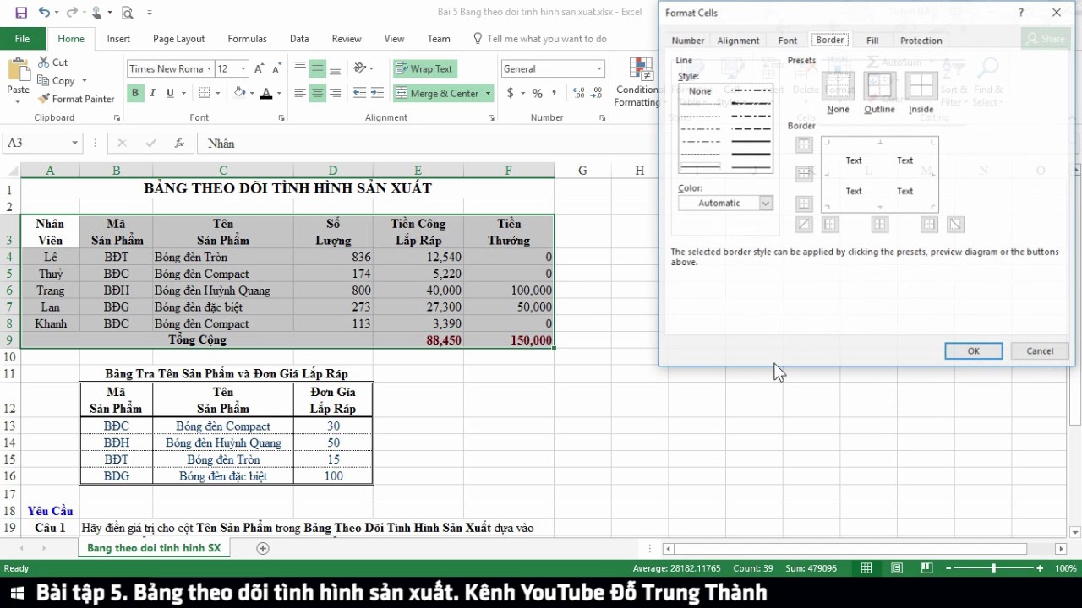Screen dimensions: 1082x608
Task: Switch to the Fill tab in dialog
Action: 872,41
